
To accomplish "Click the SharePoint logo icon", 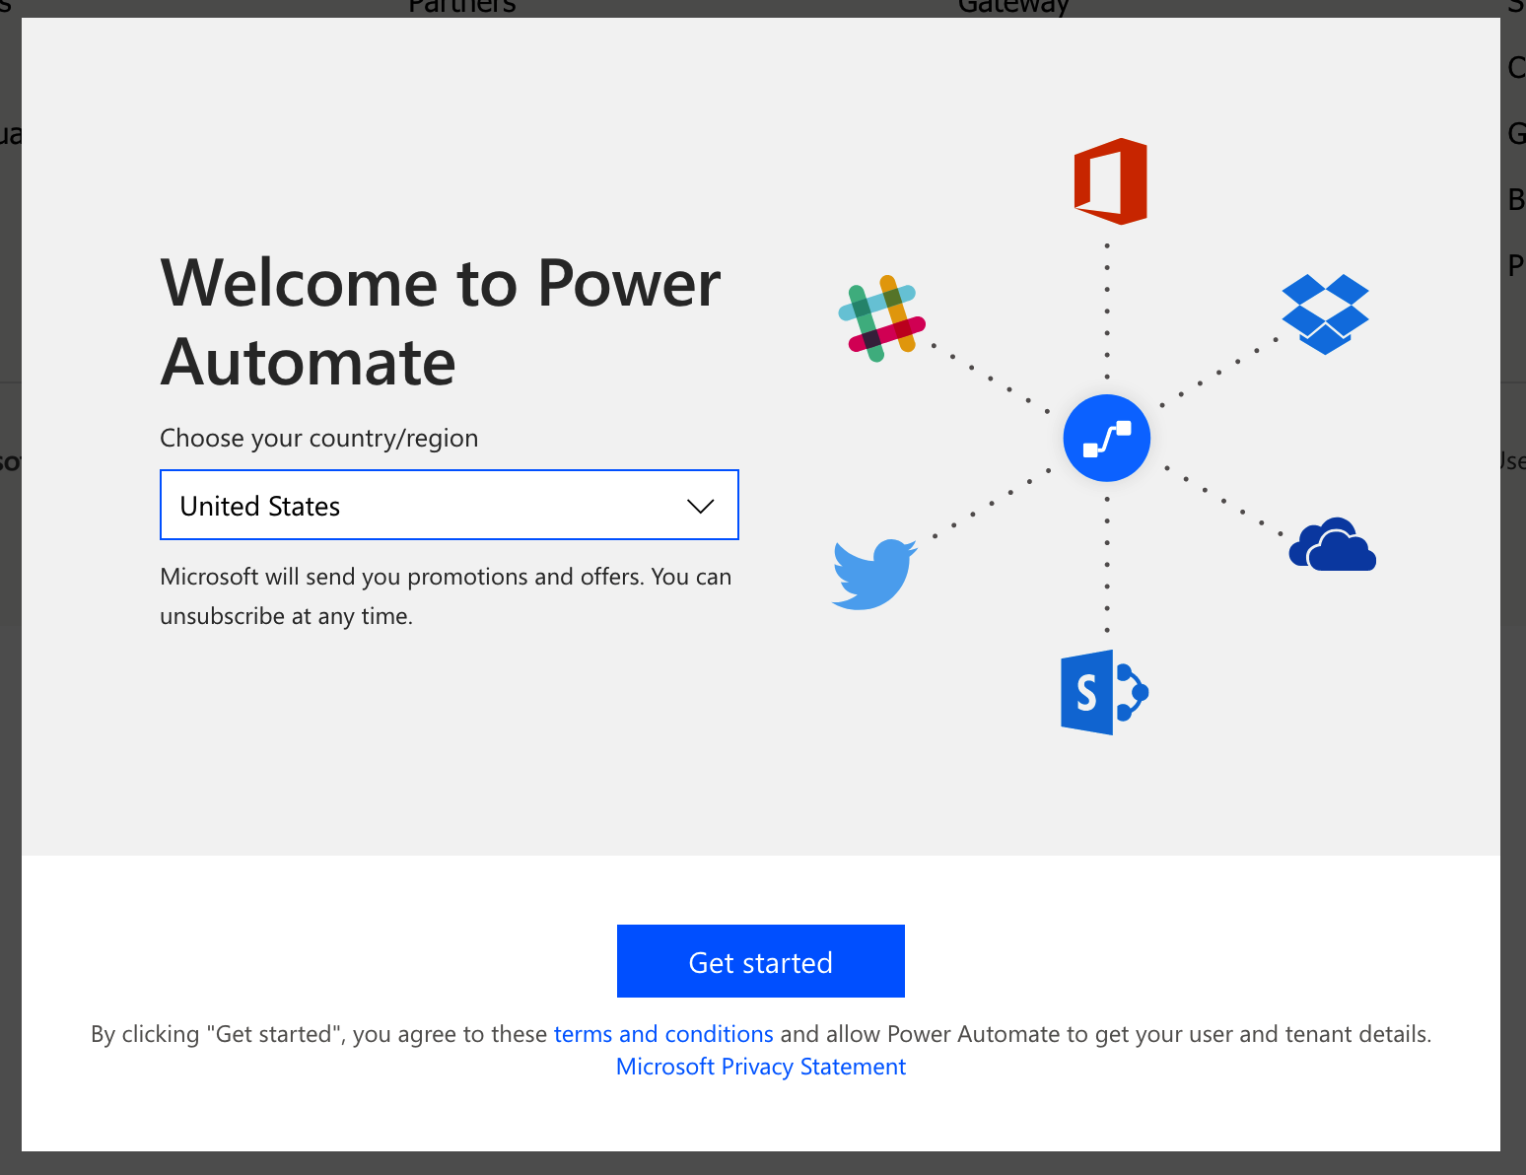I will pyautogui.click(x=1104, y=692).
